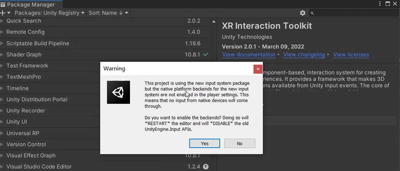This screenshot has height=171, width=400.
Task: Open the dropdown arrow beside the plus icon
Action: pyautogui.click(x=9, y=13)
